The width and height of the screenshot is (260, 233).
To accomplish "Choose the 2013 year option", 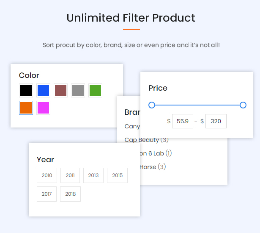I will click(x=93, y=175).
